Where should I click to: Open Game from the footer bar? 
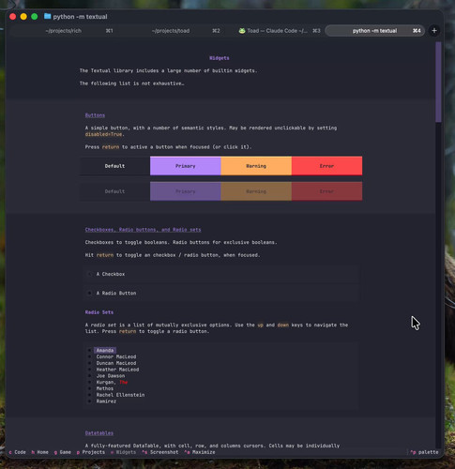pyautogui.click(x=63, y=452)
